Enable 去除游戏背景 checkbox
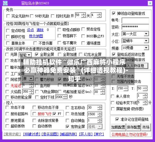155x142 pixels. pos(34,121)
